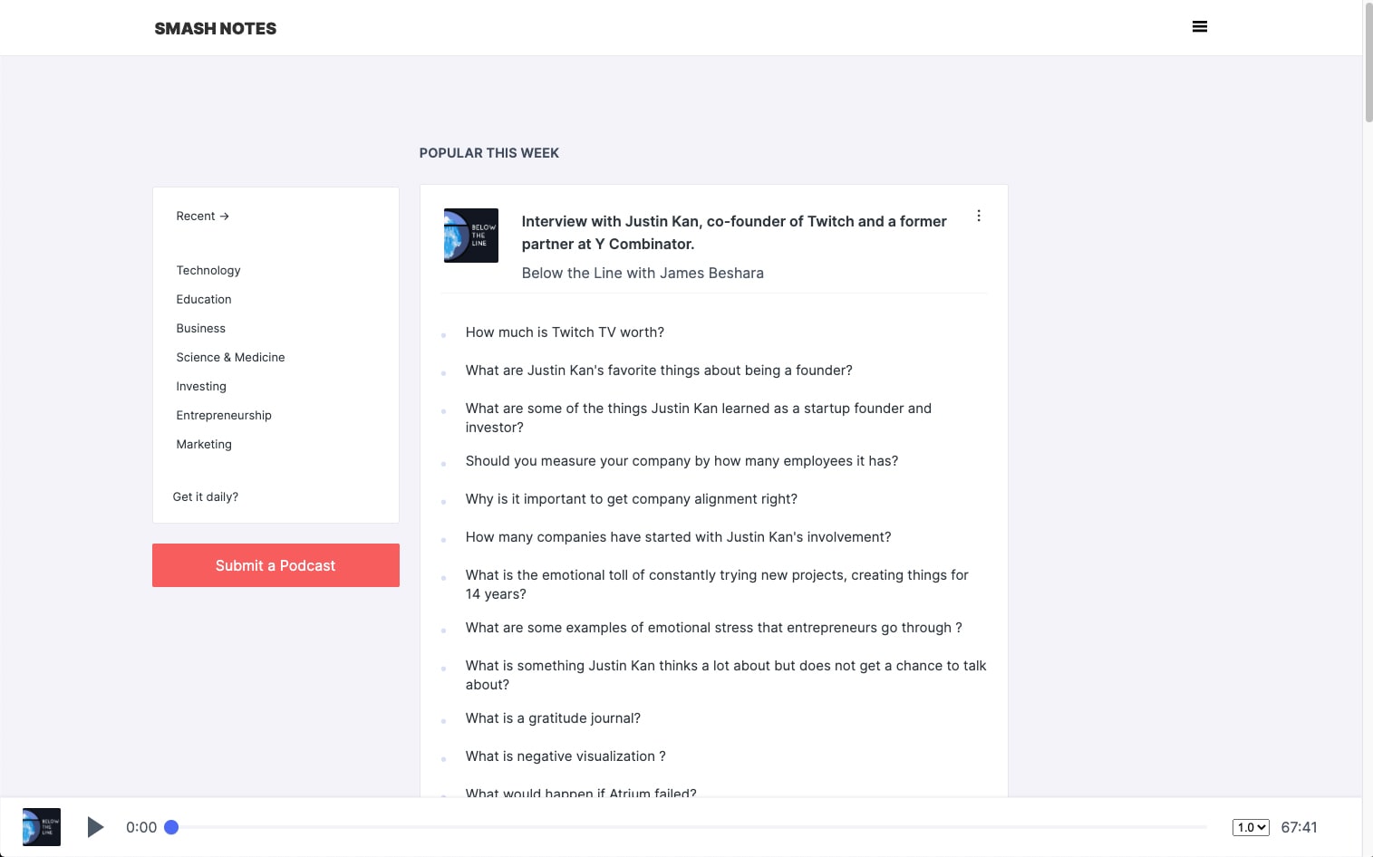
Task: Click the three-dot options icon on podcast card
Action: (979, 216)
